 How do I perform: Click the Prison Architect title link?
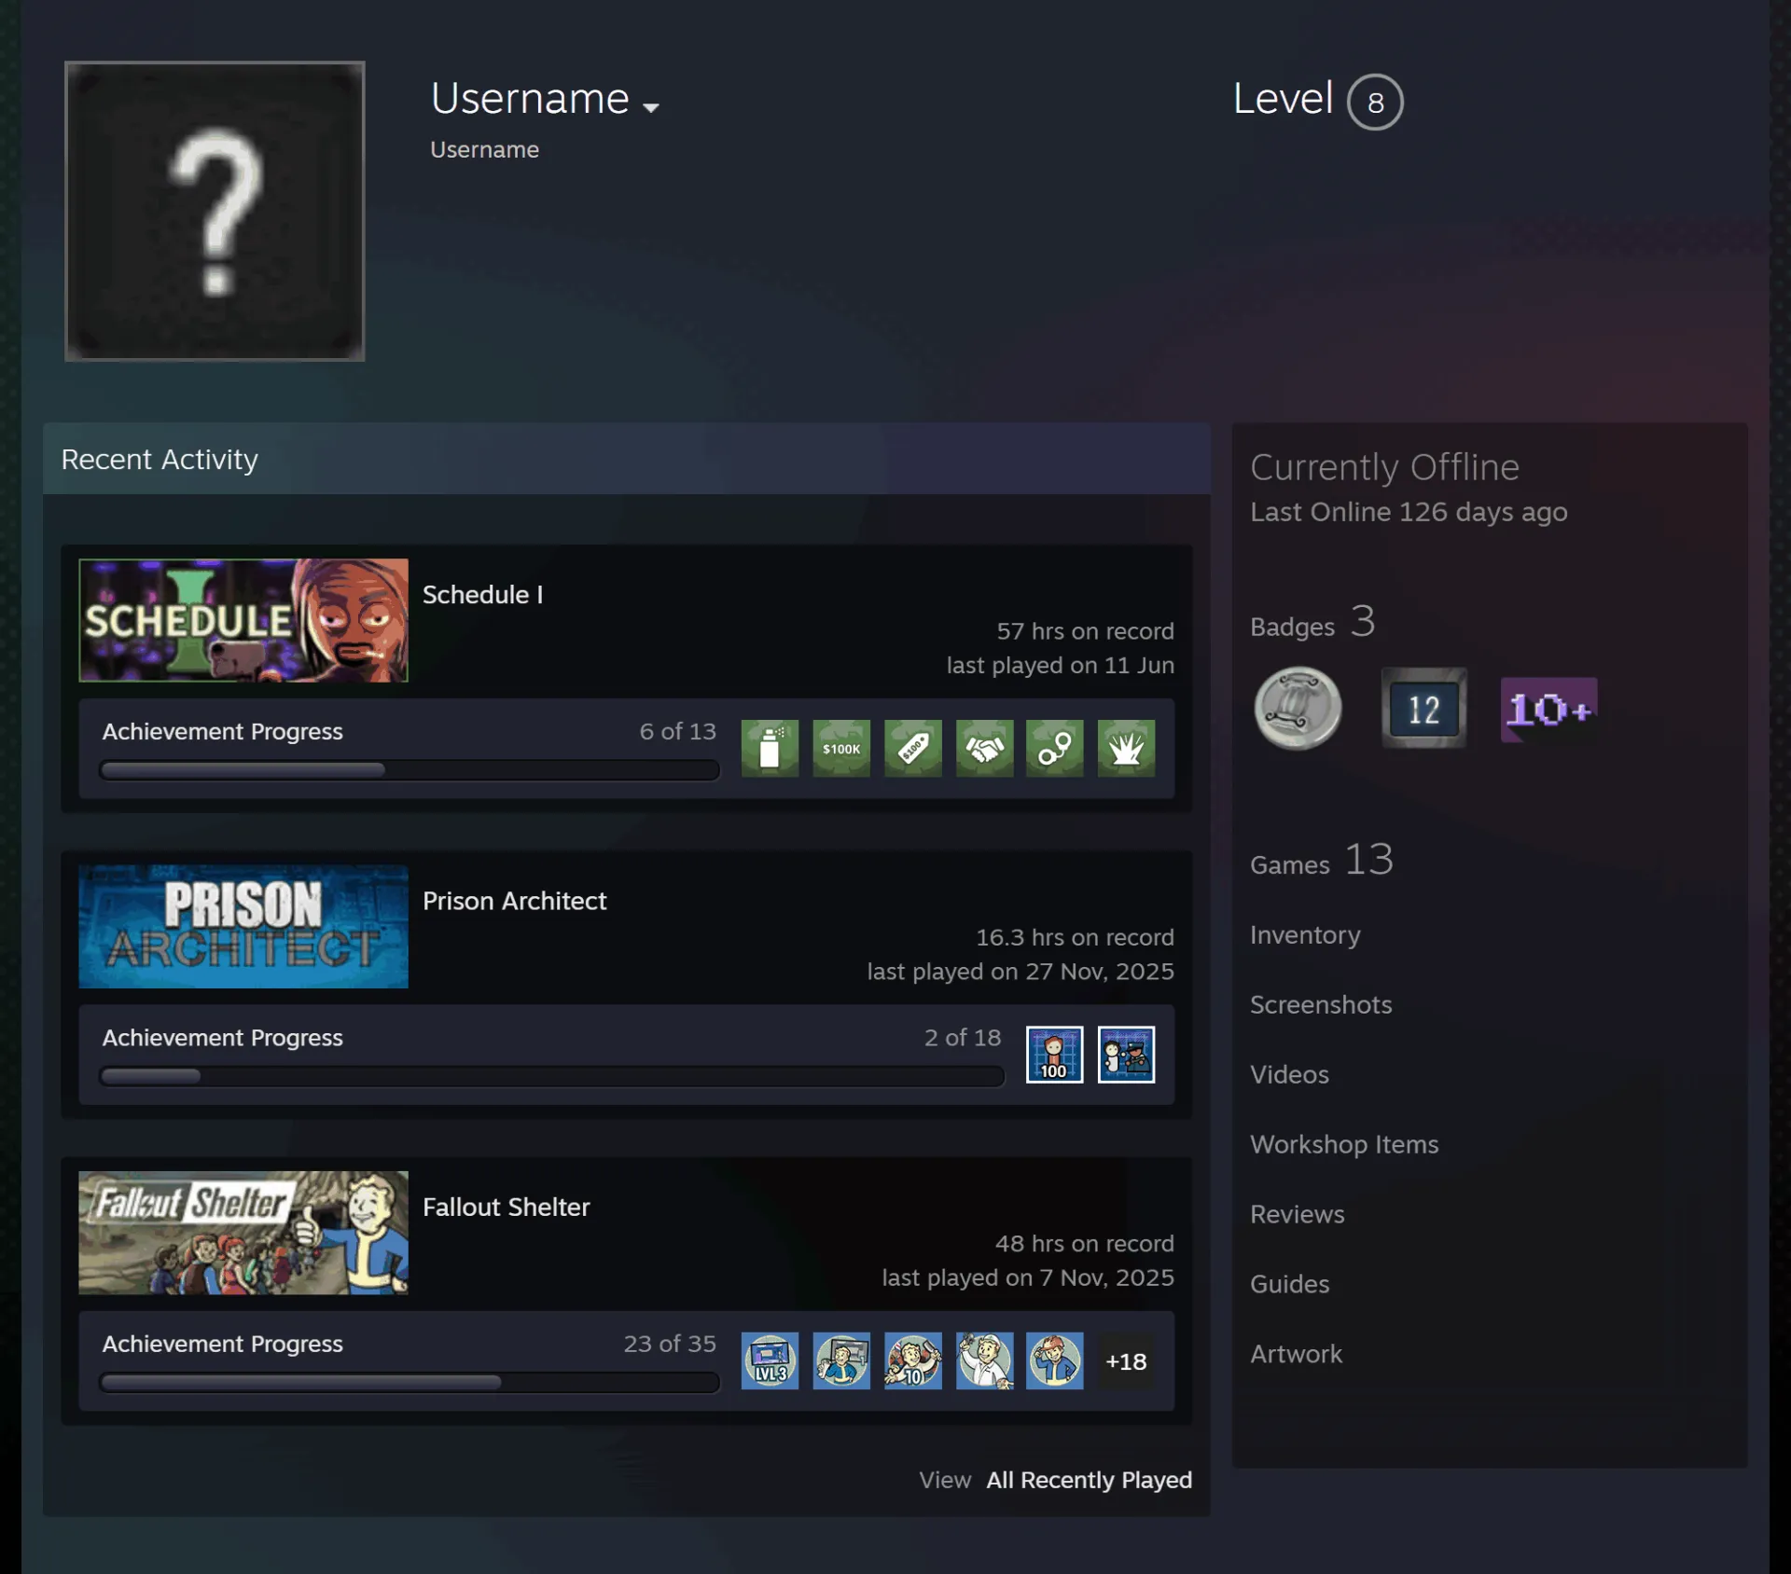click(515, 900)
